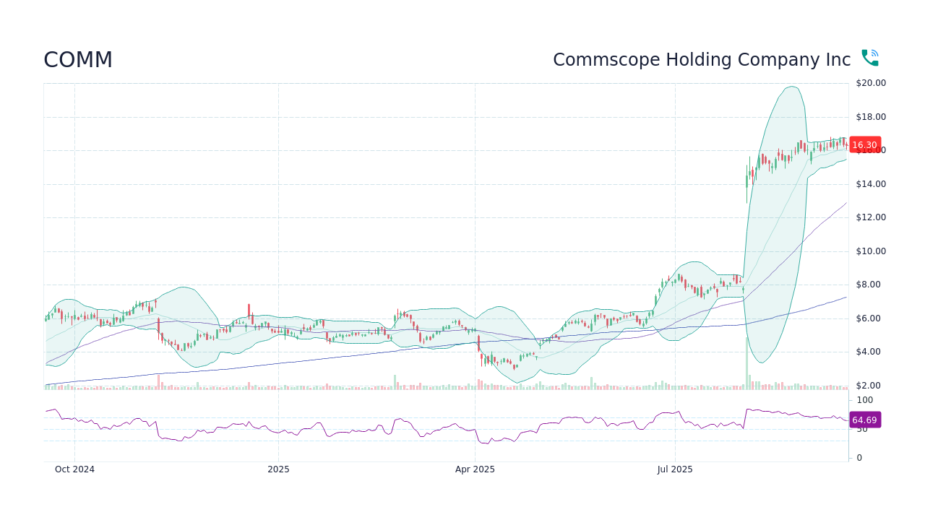925x520 pixels.
Task: Click the COMM ticker symbol
Action: click(x=78, y=60)
